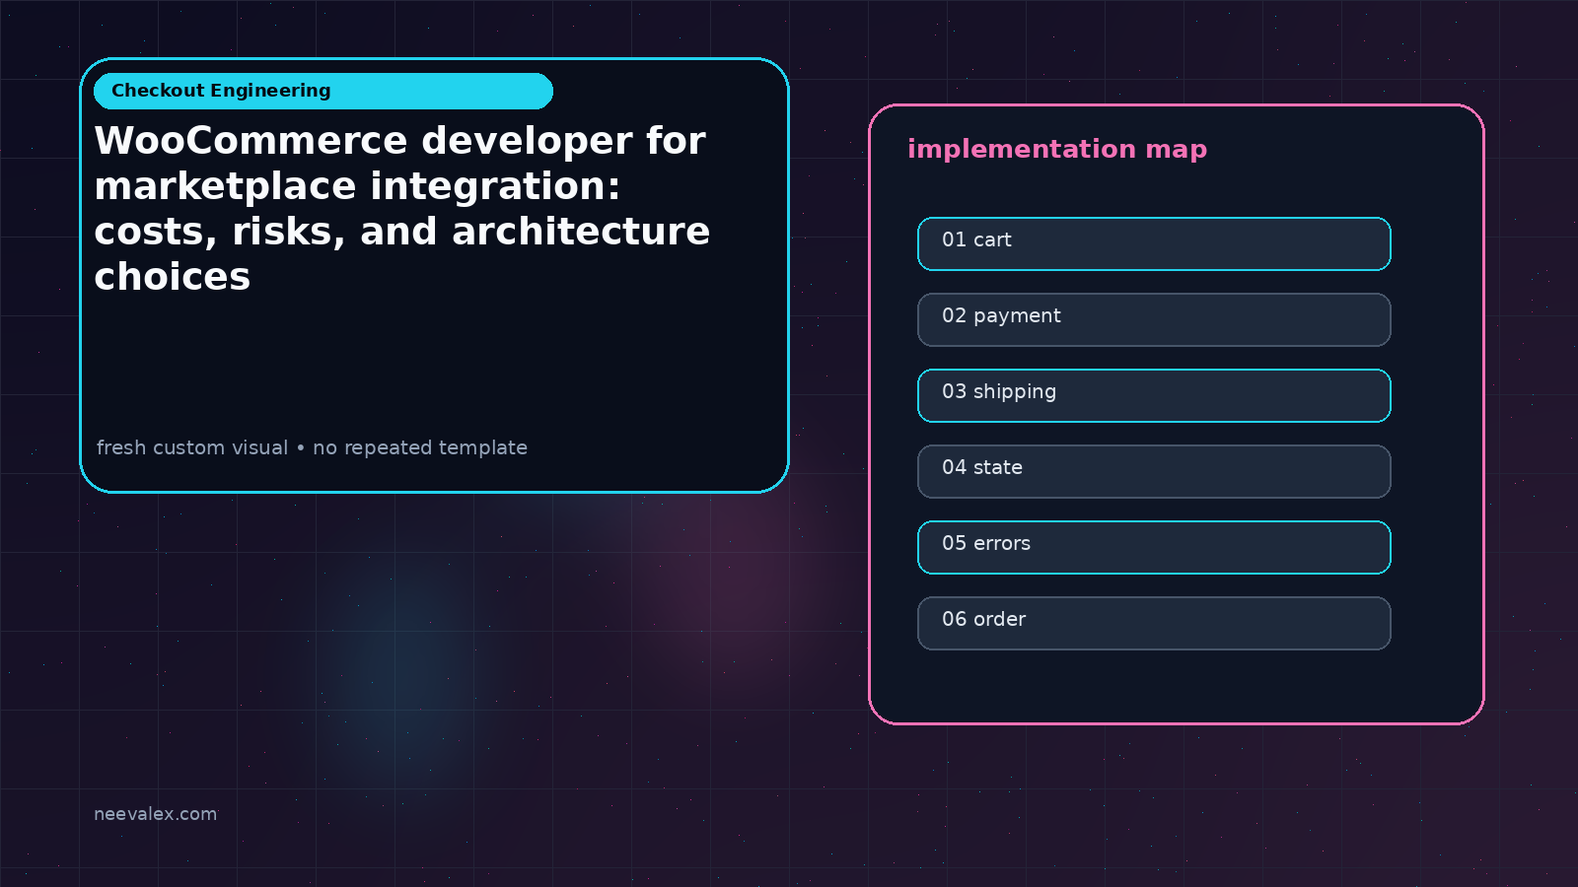Open the 04 state step
This screenshot has width=1578, height=887.
(x=1154, y=471)
